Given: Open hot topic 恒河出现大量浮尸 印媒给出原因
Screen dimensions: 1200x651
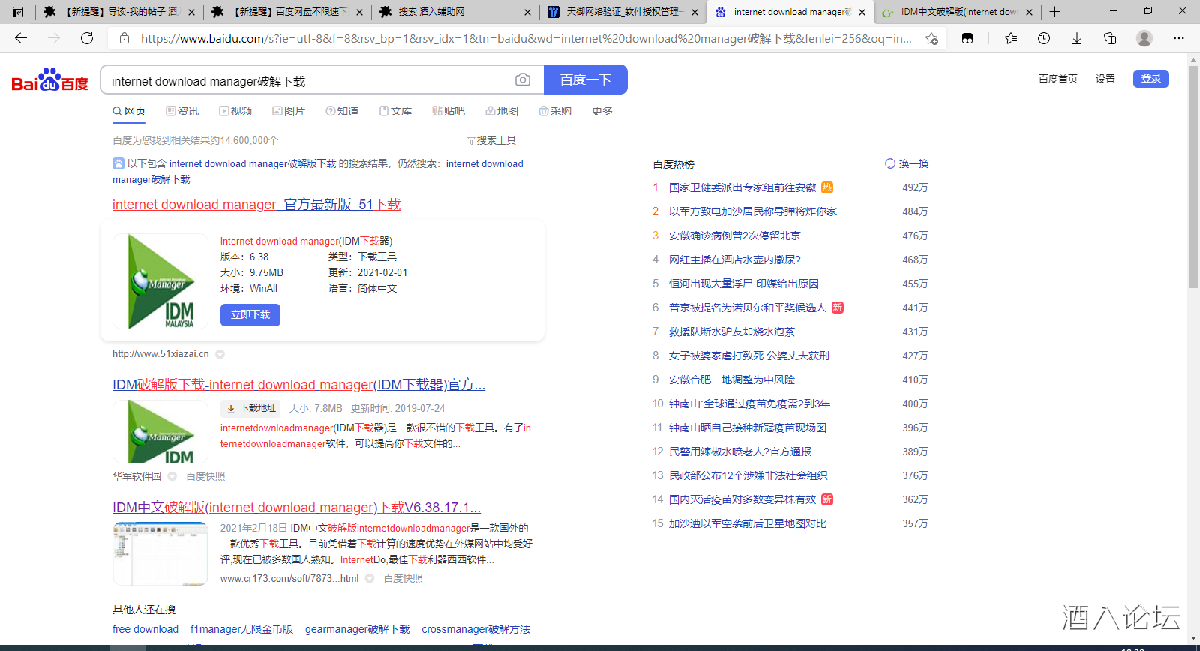Looking at the screenshot, I should coord(743,283).
